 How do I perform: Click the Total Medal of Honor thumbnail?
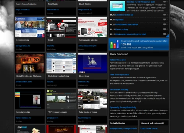(x=92, y=99)
